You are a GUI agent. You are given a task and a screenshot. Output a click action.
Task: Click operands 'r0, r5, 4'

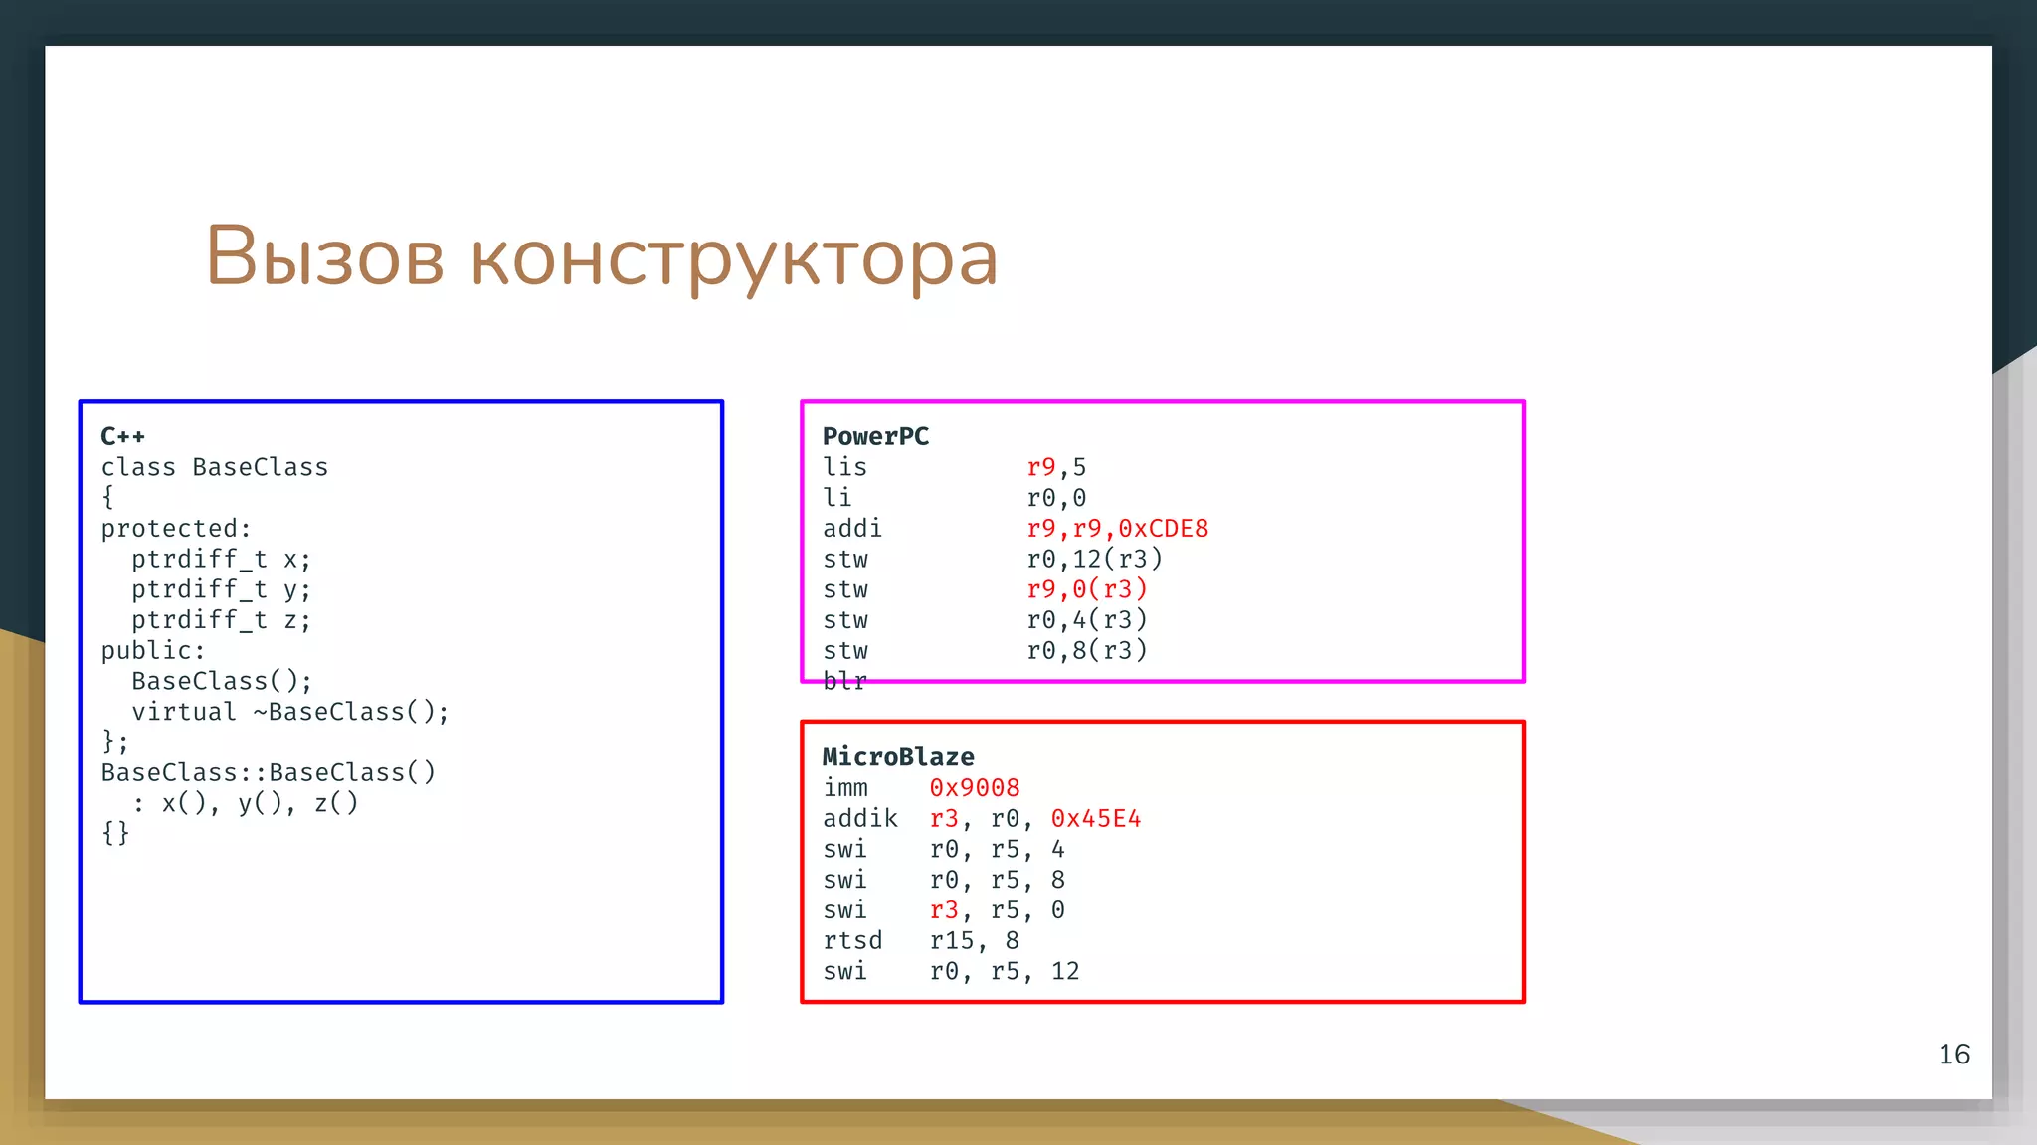[x=998, y=850]
